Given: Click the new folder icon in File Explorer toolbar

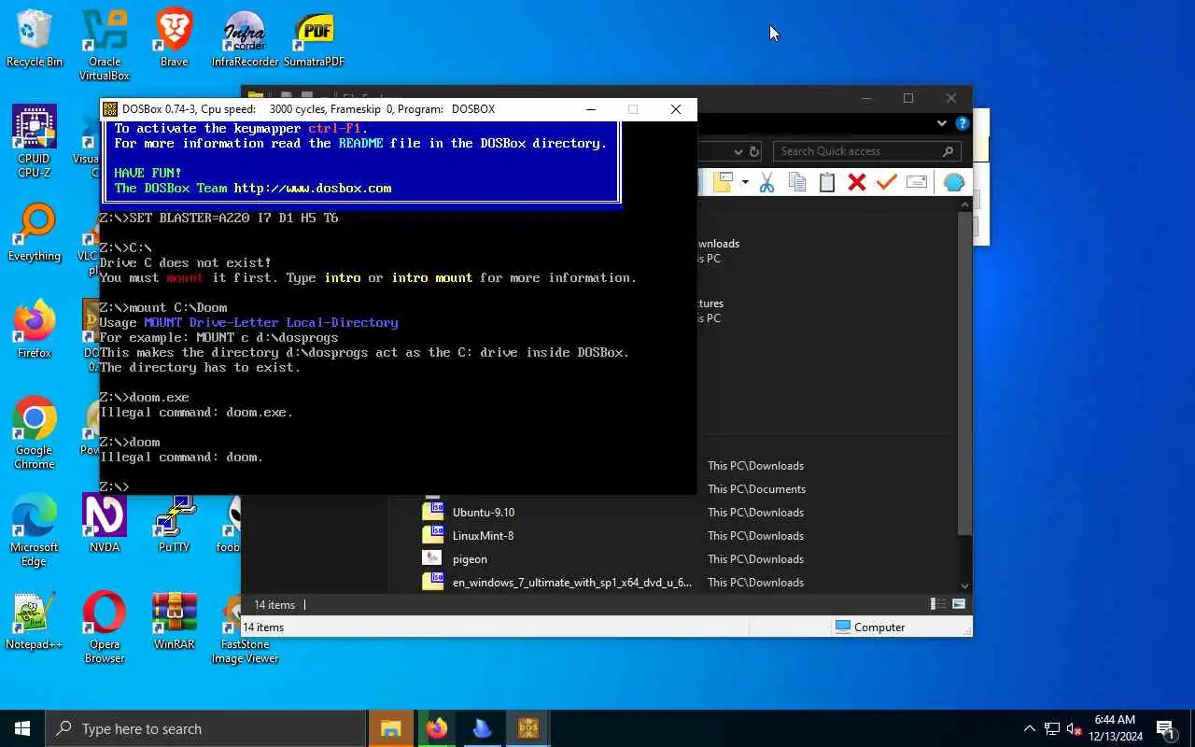Looking at the screenshot, I should [x=724, y=183].
